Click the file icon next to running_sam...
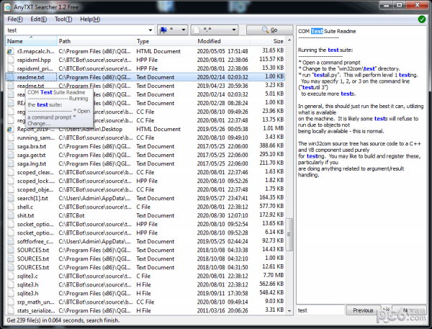This screenshot has width=432, height=329. (11, 138)
